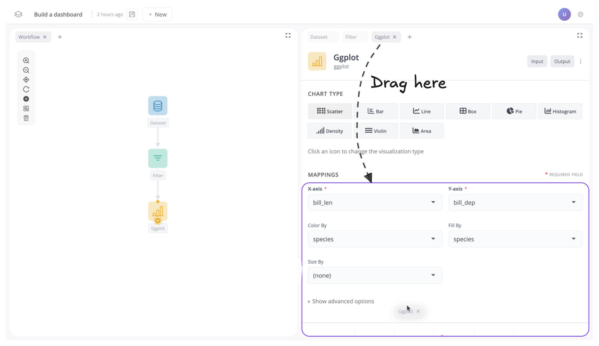Open the Size By dropdown
The width and height of the screenshot is (599, 346).
[x=375, y=275]
